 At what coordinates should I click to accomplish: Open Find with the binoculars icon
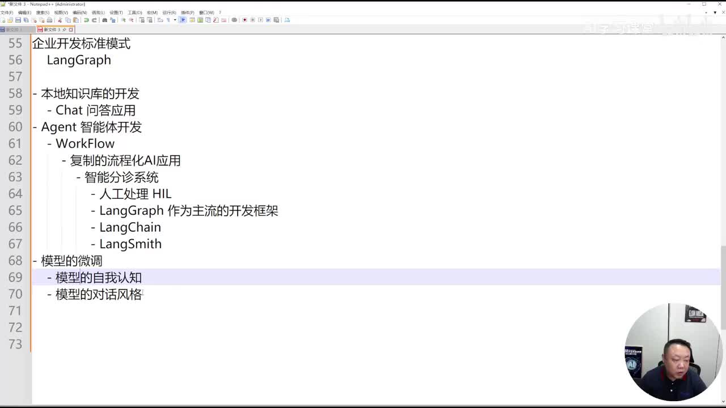(x=104, y=20)
